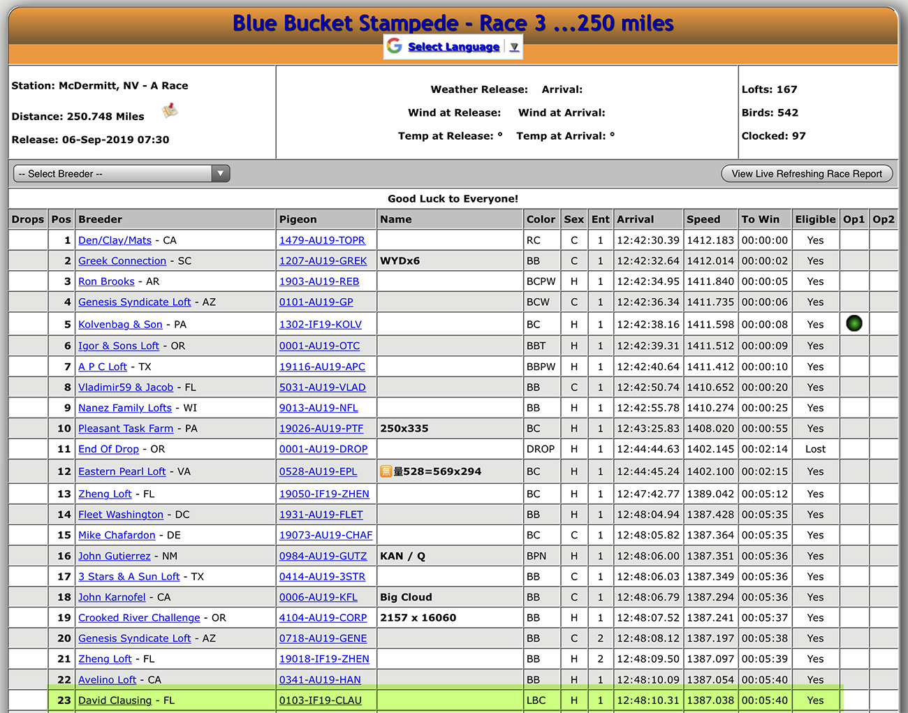Open the Crooked River Challenge link
Screen dimensions: 908x713
[139, 618]
